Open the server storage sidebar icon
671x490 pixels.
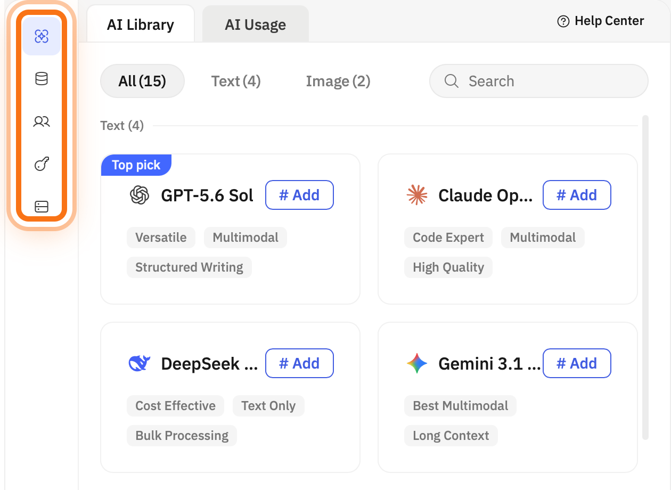tap(42, 207)
